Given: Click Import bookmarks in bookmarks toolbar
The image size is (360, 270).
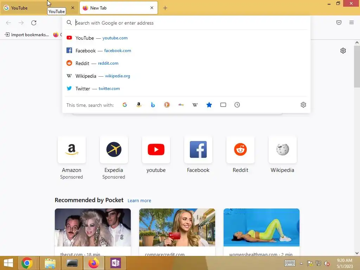Looking at the screenshot, I should point(27,35).
